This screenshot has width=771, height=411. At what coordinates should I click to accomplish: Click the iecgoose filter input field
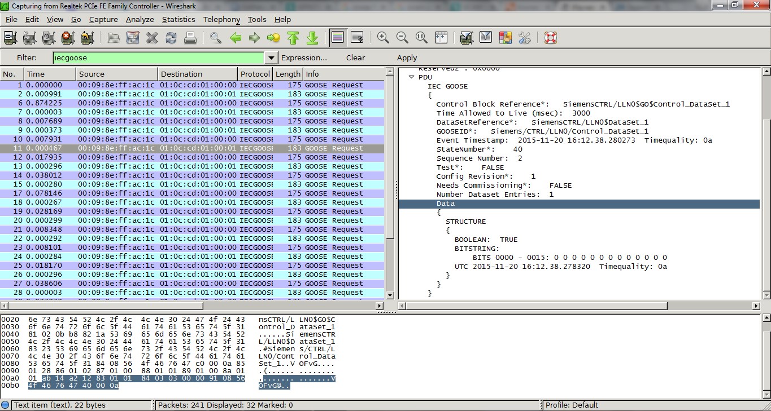pos(158,58)
